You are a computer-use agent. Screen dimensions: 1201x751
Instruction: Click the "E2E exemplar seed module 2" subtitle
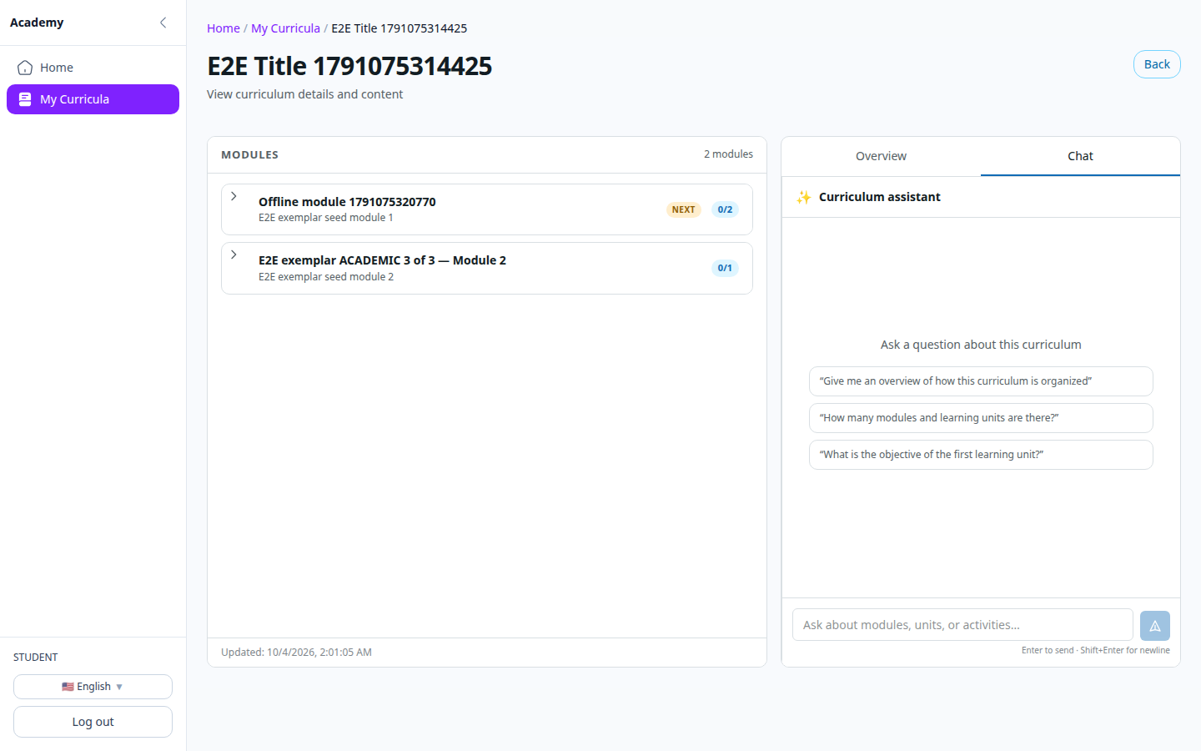(326, 277)
